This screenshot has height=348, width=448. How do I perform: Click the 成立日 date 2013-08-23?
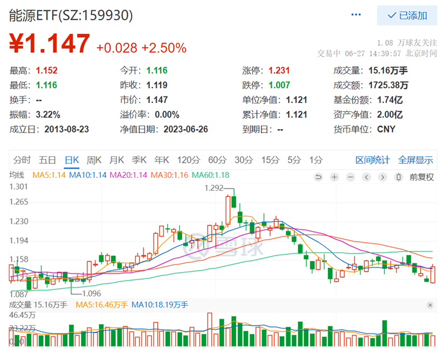click(66, 129)
